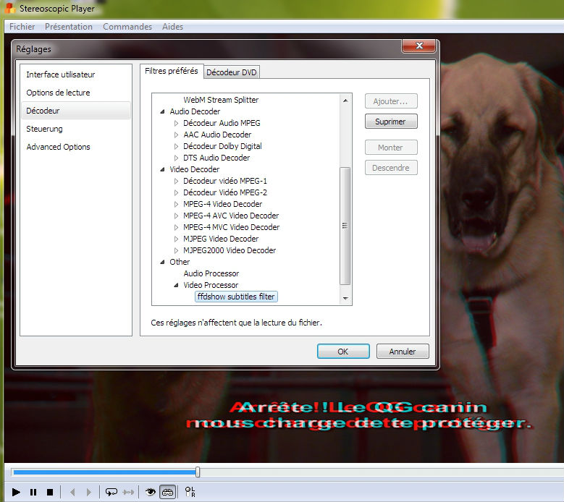Select Advanced Options in the settings list
Screen dimensions: 564x502
pyautogui.click(x=59, y=147)
